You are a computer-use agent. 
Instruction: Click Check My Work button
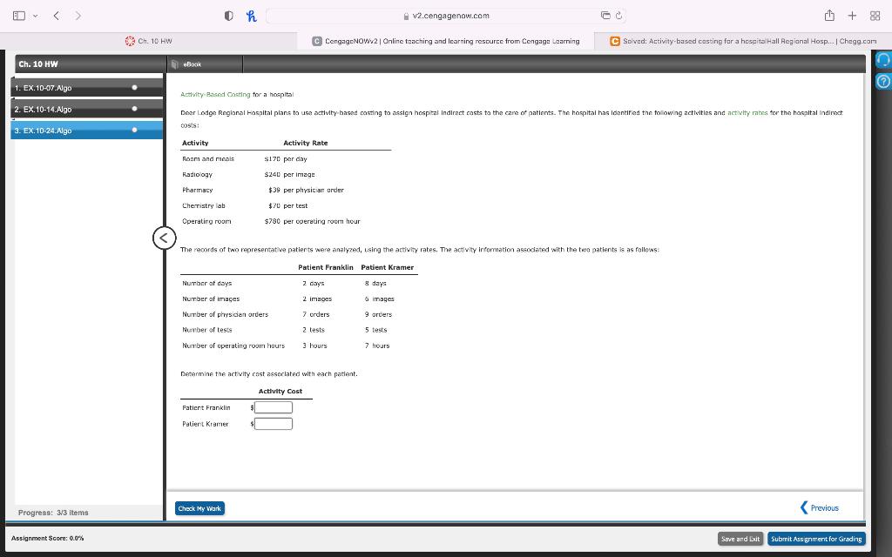pyautogui.click(x=199, y=508)
